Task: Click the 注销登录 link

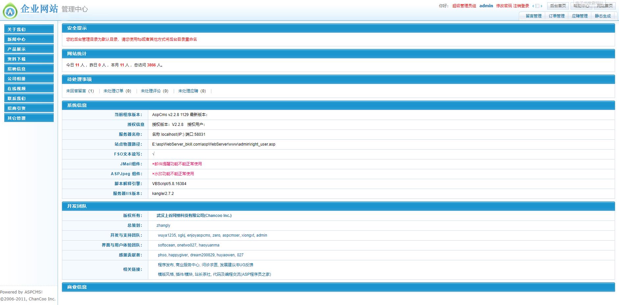Action: [x=521, y=6]
